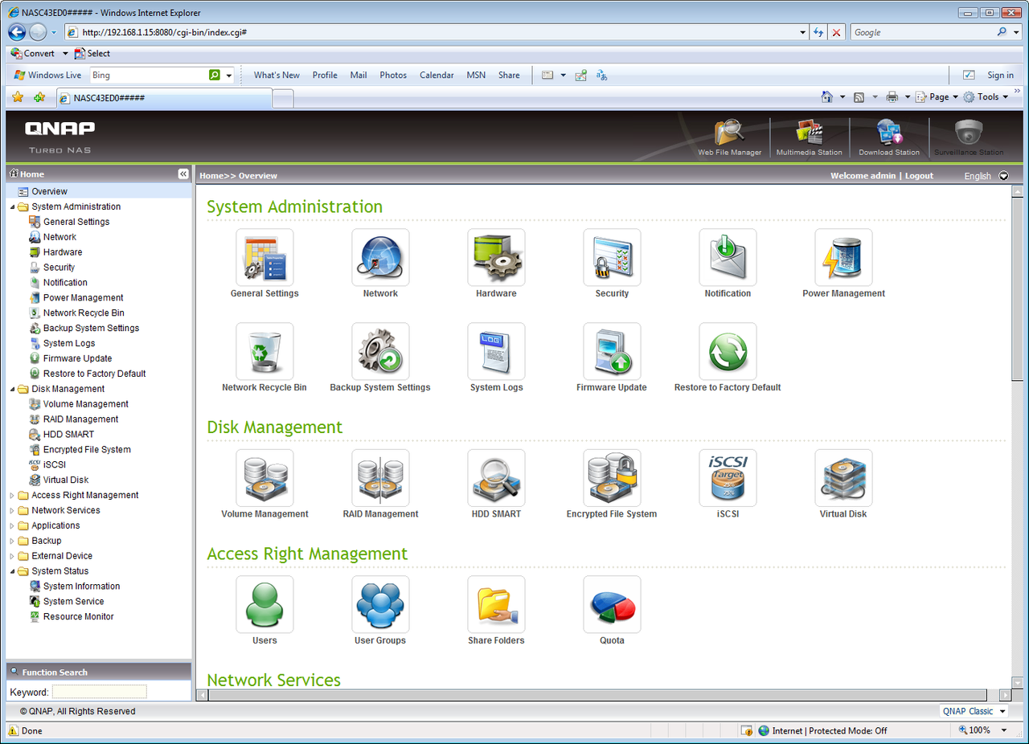Open the browser Tools menu

pos(986,96)
